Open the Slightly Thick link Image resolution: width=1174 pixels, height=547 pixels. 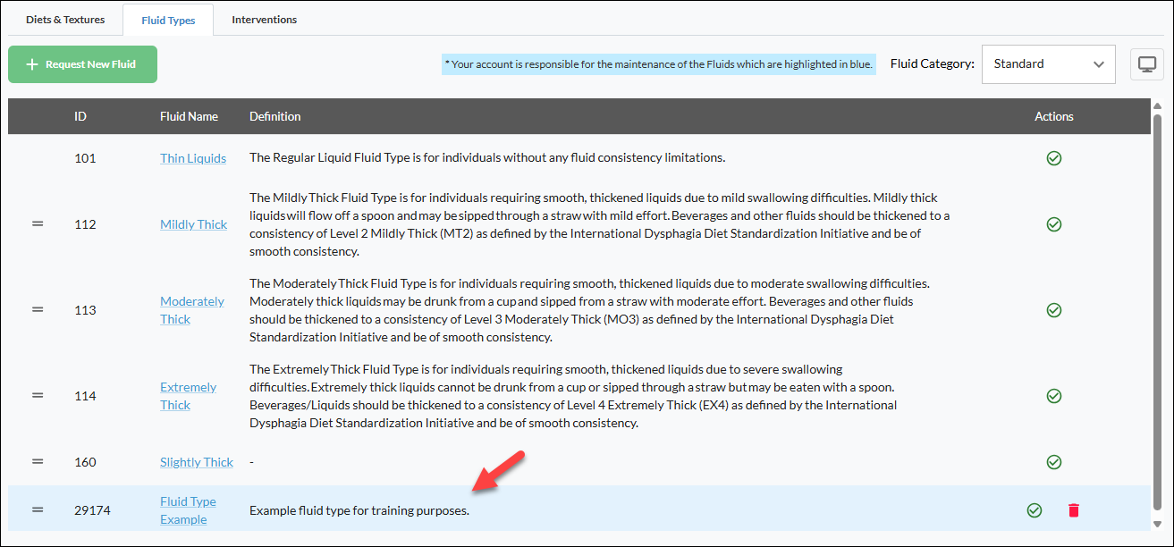tap(197, 462)
